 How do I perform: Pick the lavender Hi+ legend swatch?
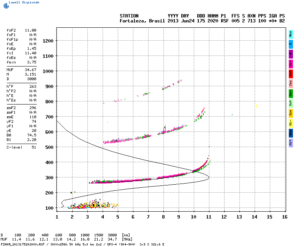pos(291,143)
